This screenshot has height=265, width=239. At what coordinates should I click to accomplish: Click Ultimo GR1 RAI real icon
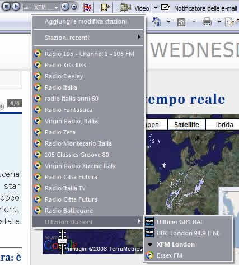149,221
